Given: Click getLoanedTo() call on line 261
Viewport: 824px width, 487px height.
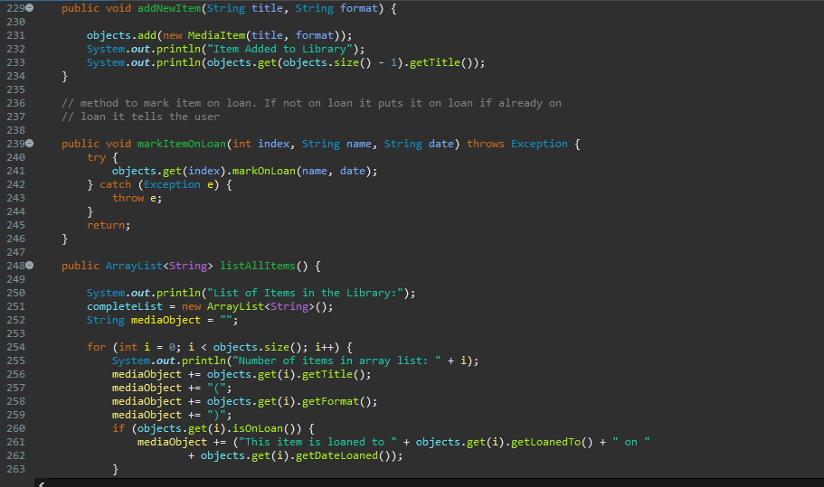Looking at the screenshot, I should point(552,442).
